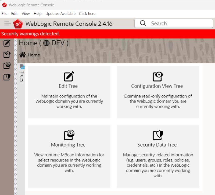Click inside the Search field
The width and height of the screenshot is (215, 195).
click(174, 24)
